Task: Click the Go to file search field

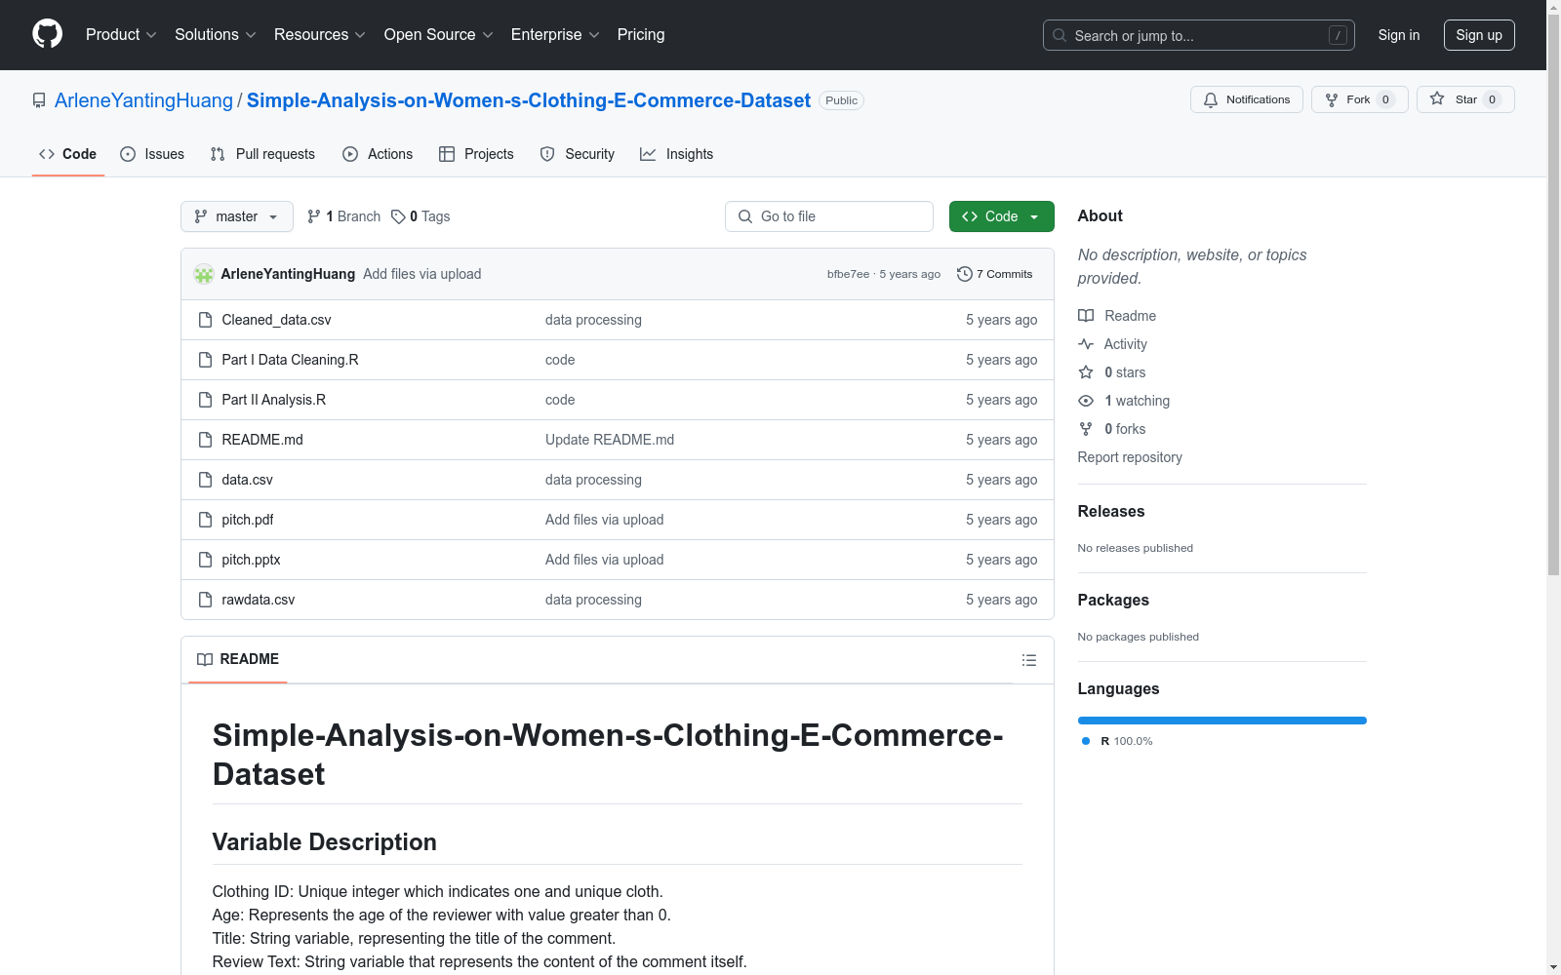Action: [x=829, y=216]
